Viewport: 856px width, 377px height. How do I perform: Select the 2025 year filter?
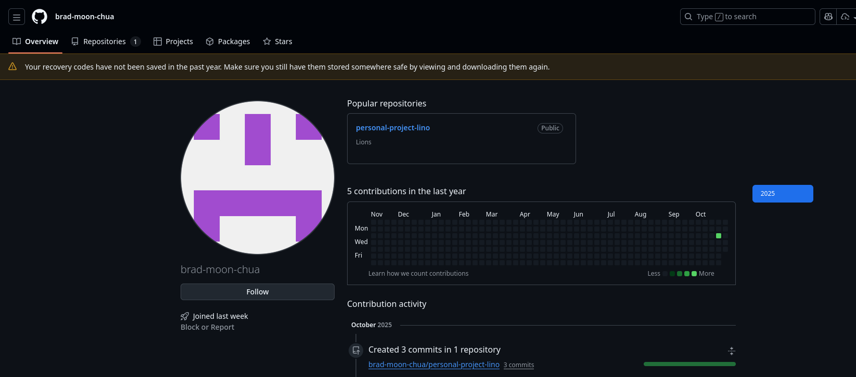point(782,194)
